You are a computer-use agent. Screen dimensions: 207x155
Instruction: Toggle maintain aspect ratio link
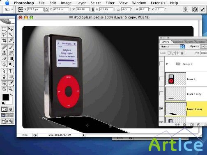pos(93,9)
